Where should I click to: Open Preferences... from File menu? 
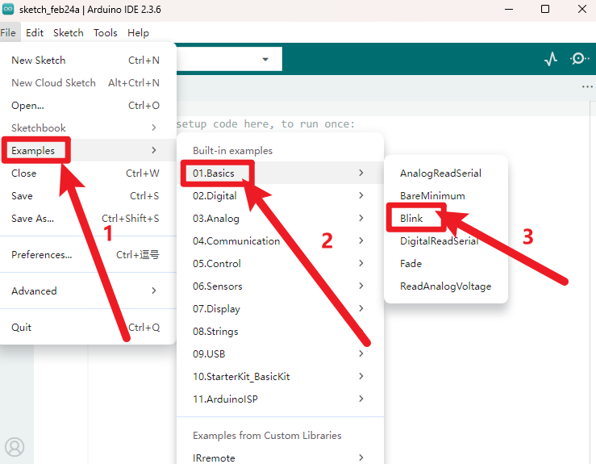coord(88,254)
